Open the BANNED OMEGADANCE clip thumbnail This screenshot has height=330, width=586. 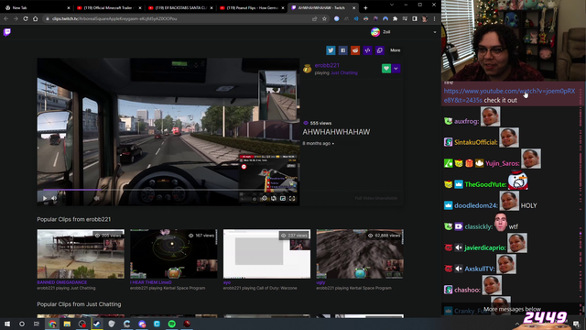pos(81,254)
